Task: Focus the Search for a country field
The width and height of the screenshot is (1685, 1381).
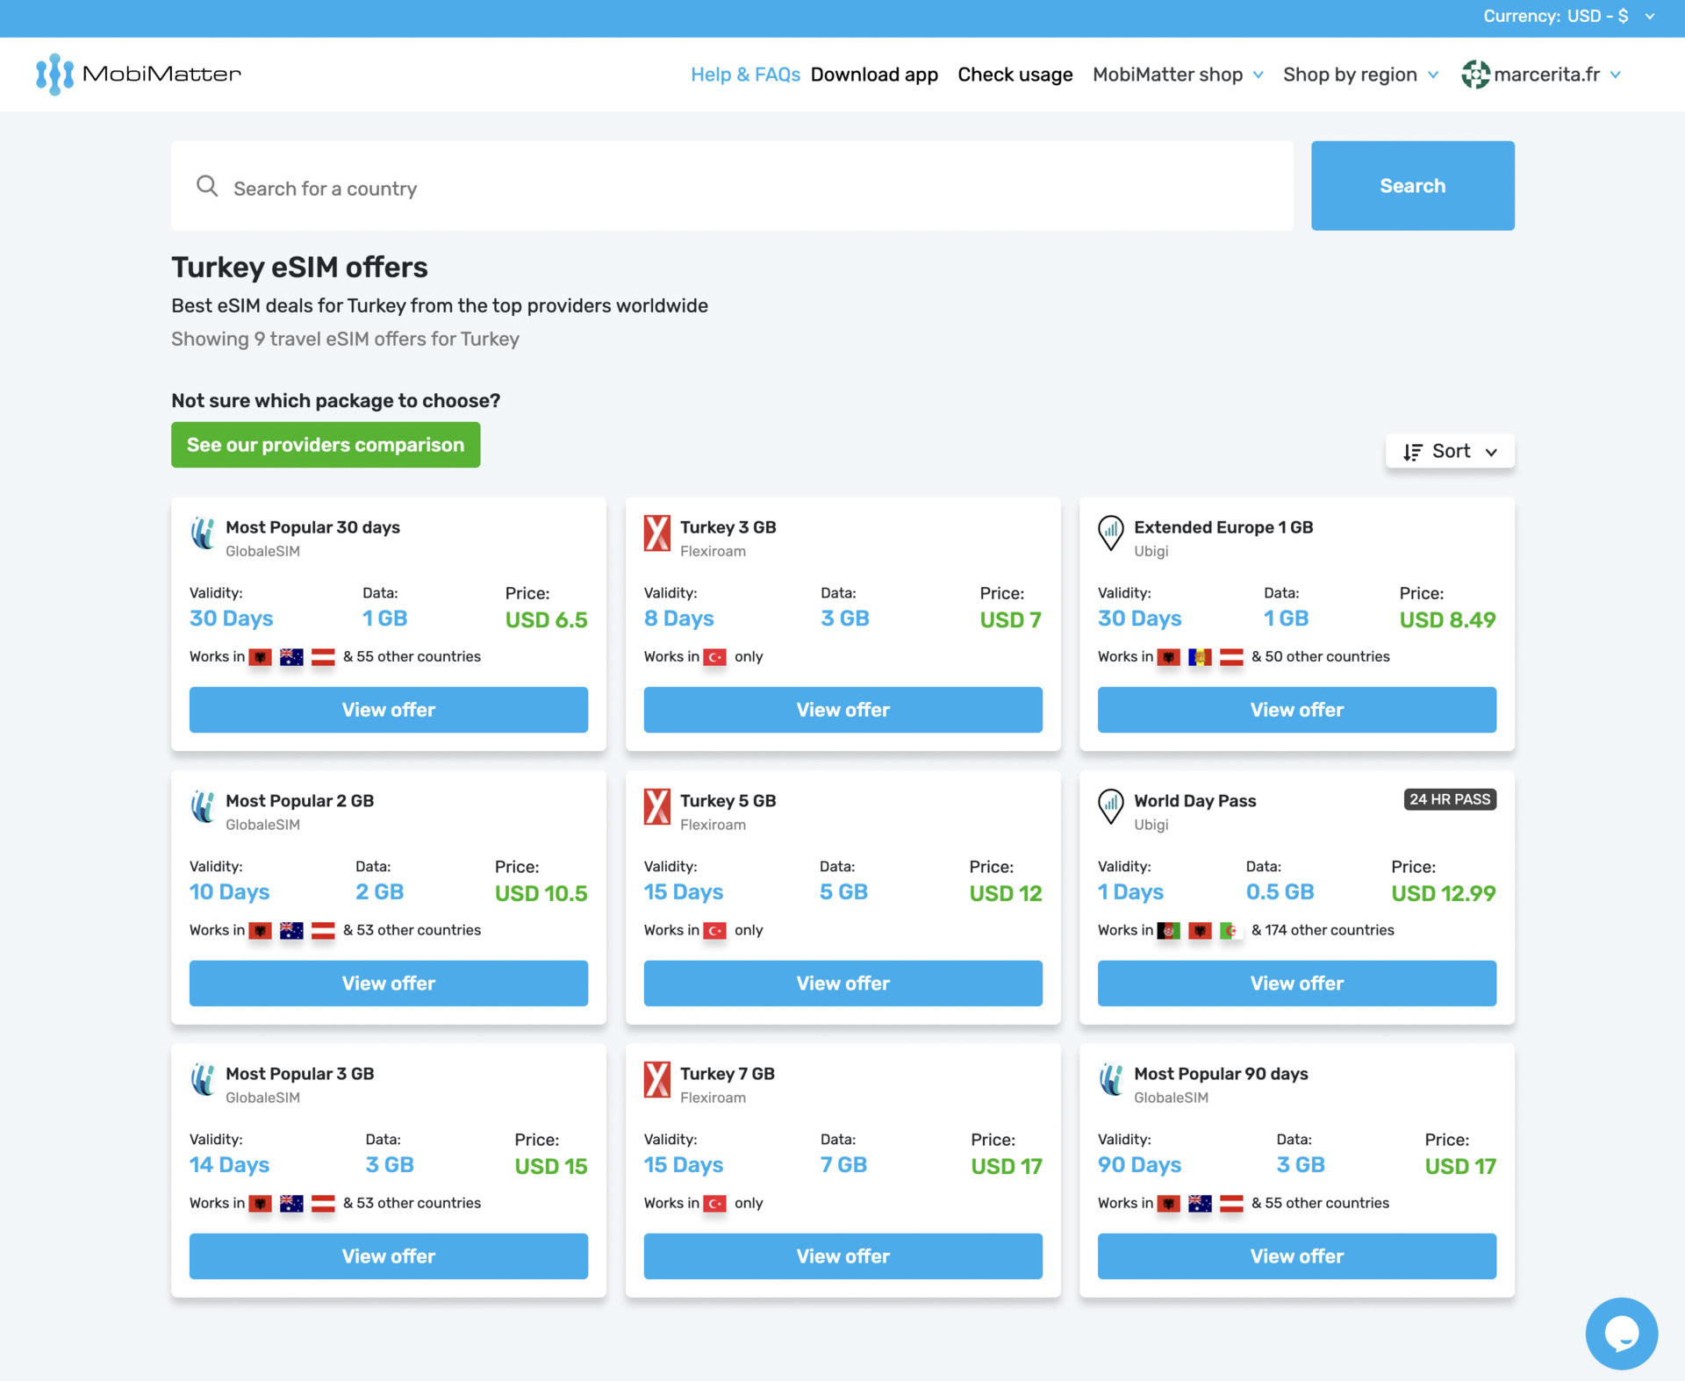Action: pyautogui.click(x=732, y=186)
